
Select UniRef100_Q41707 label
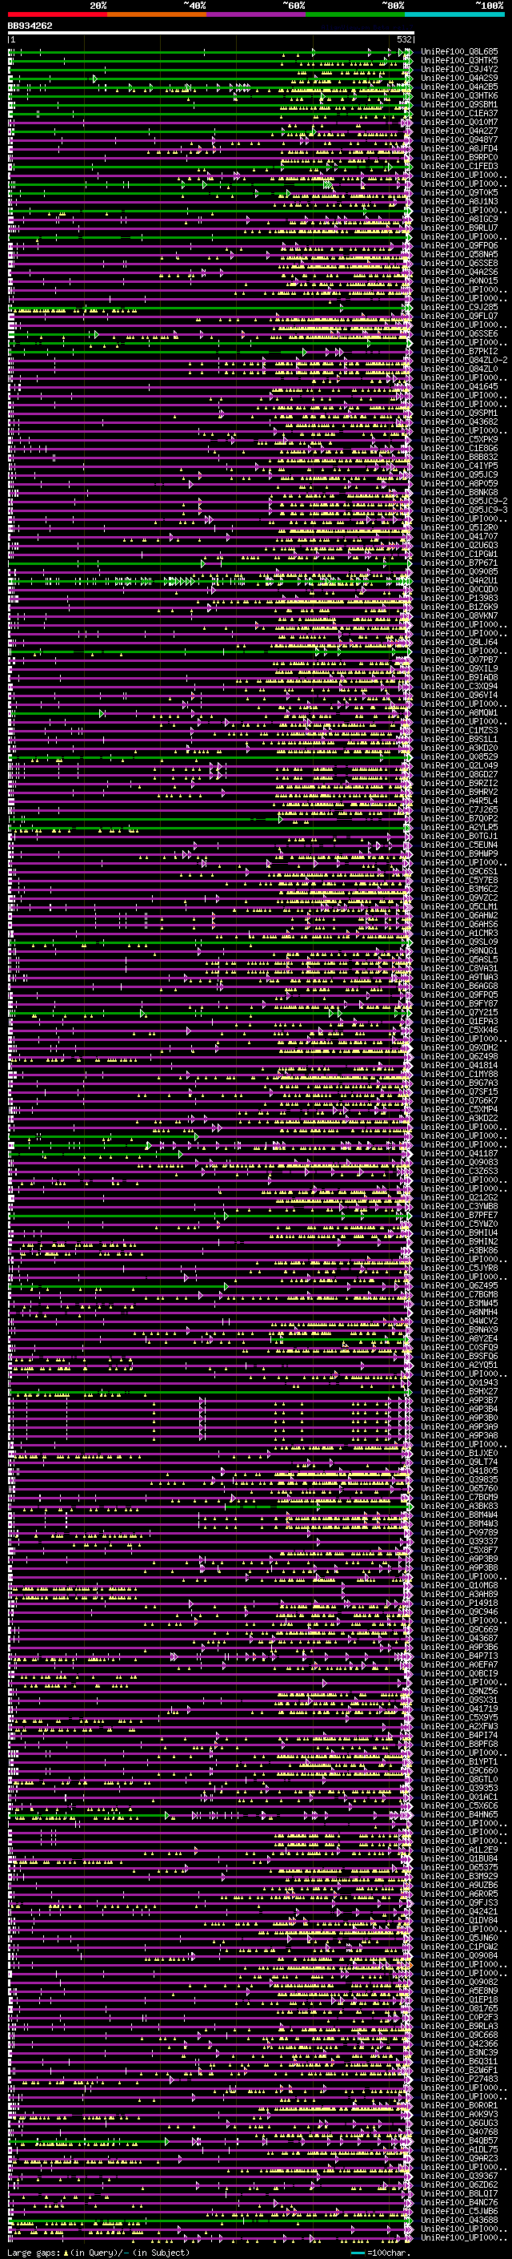pos(459,536)
